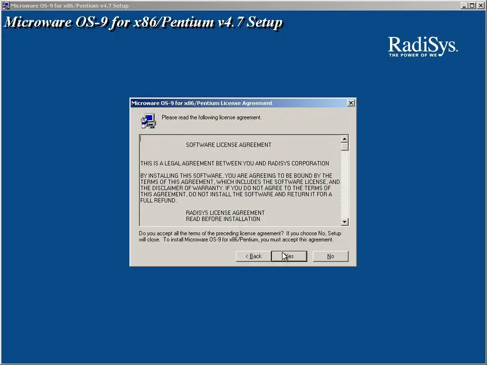Click the "BY INSTALLING THIS SOFTWARE" line
The image size is (487, 365).
pyautogui.click(x=236, y=176)
